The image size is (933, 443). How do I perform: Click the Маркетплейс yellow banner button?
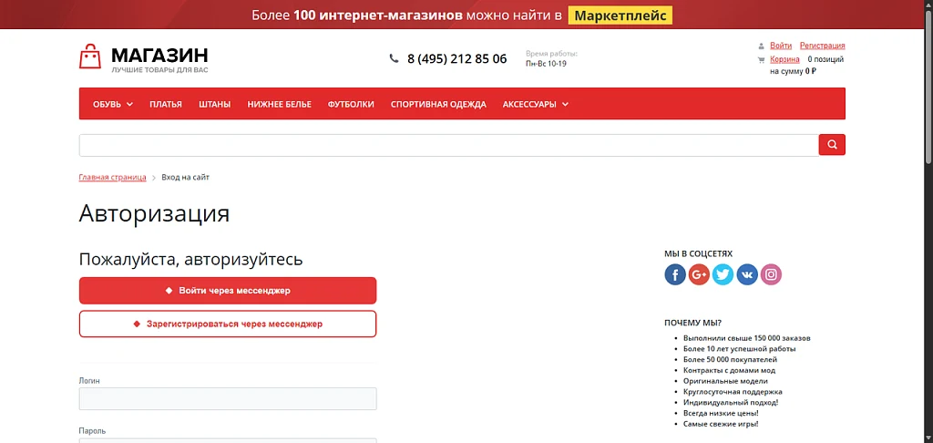(620, 15)
